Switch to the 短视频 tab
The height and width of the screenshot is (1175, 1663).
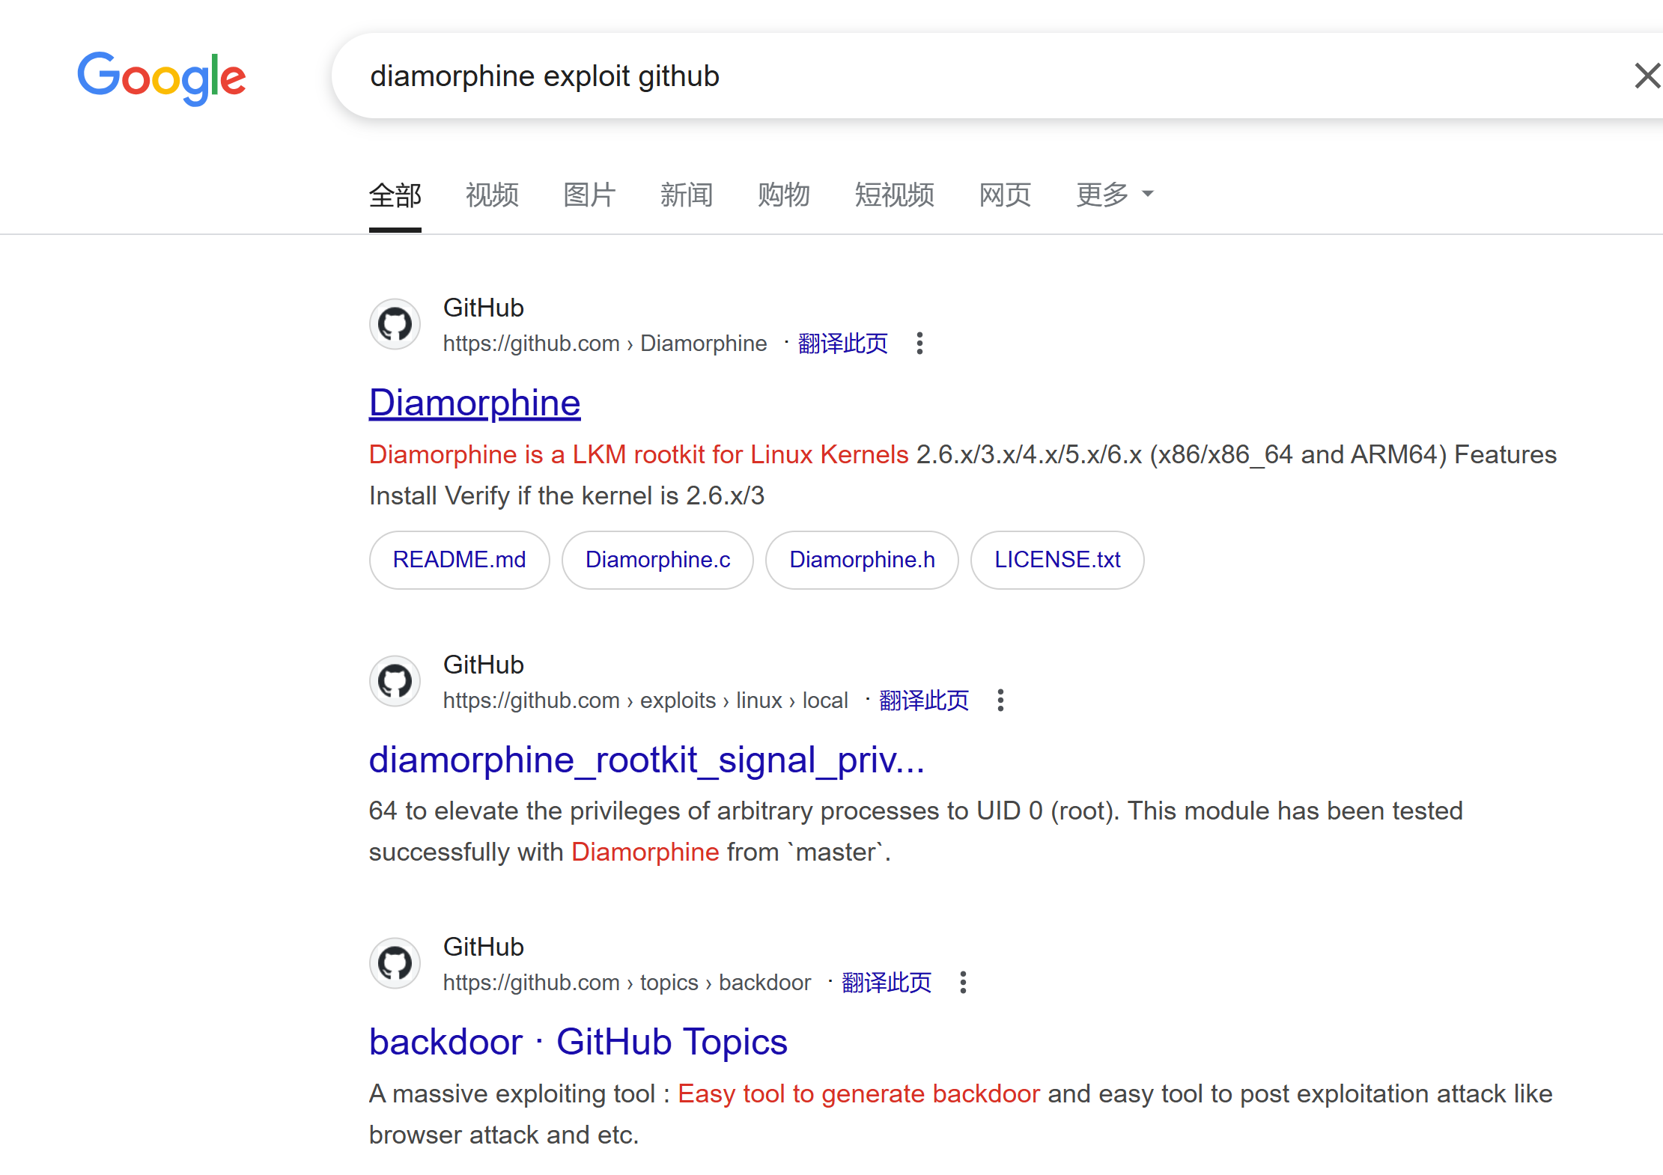pyautogui.click(x=895, y=195)
